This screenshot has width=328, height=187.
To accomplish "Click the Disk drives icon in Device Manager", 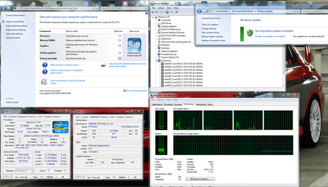I will point(159,23).
